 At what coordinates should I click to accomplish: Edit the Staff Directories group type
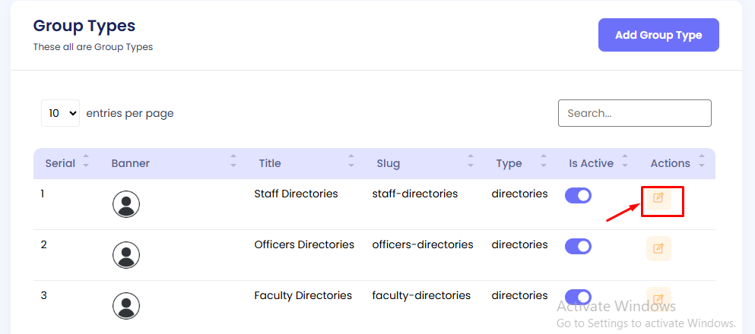658,198
